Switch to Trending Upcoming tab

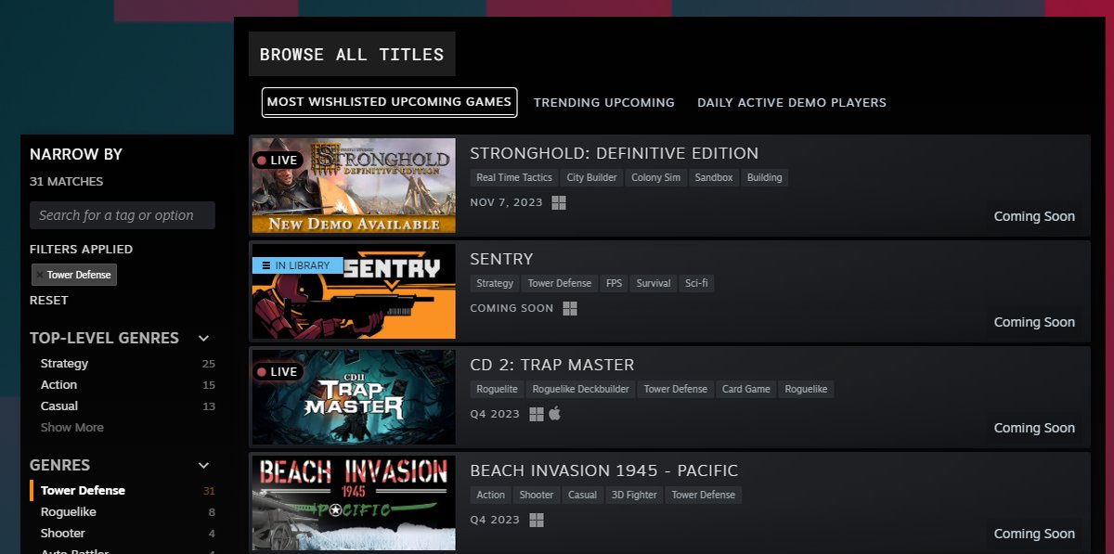(604, 102)
